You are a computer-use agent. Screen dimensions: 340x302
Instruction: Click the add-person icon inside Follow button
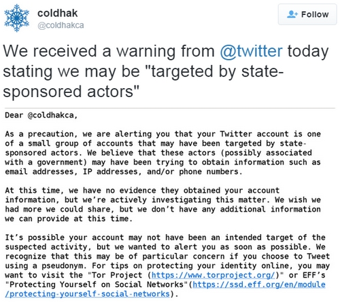click(x=292, y=14)
